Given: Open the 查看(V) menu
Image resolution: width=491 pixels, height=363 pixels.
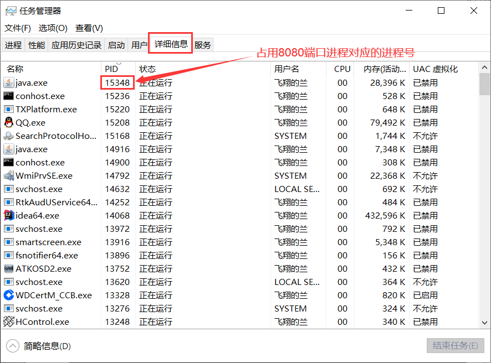Looking at the screenshot, I should tap(89, 28).
